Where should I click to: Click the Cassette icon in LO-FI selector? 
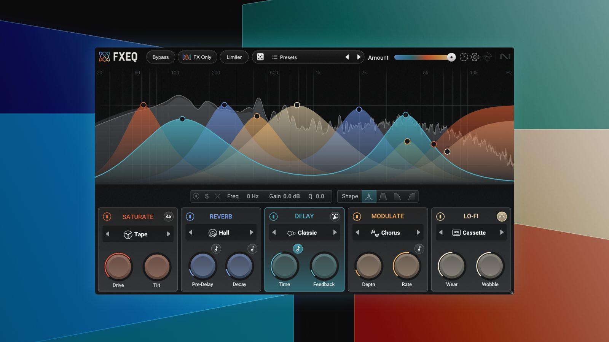point(456,233)
